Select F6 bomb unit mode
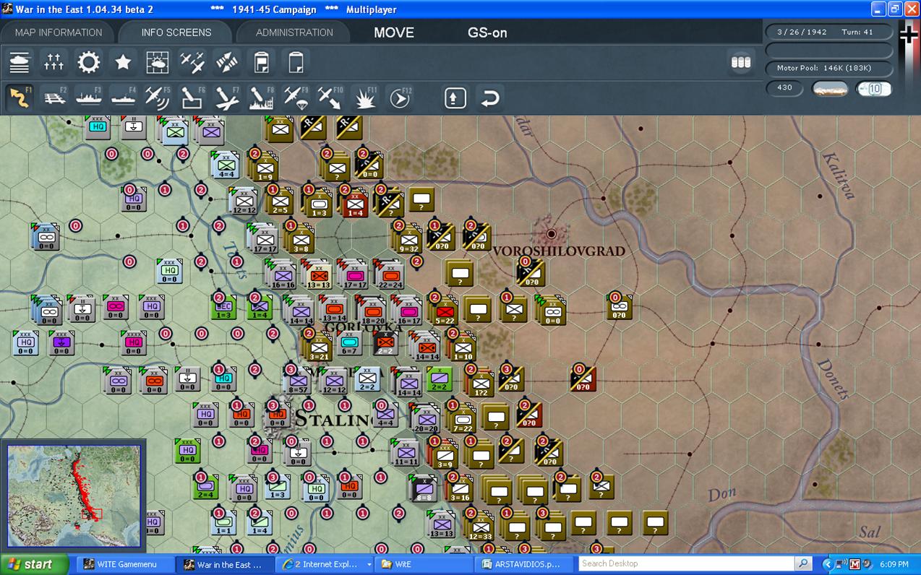This screenshot has width=921, height=575. pyautogui.click(x=192, y=98)
